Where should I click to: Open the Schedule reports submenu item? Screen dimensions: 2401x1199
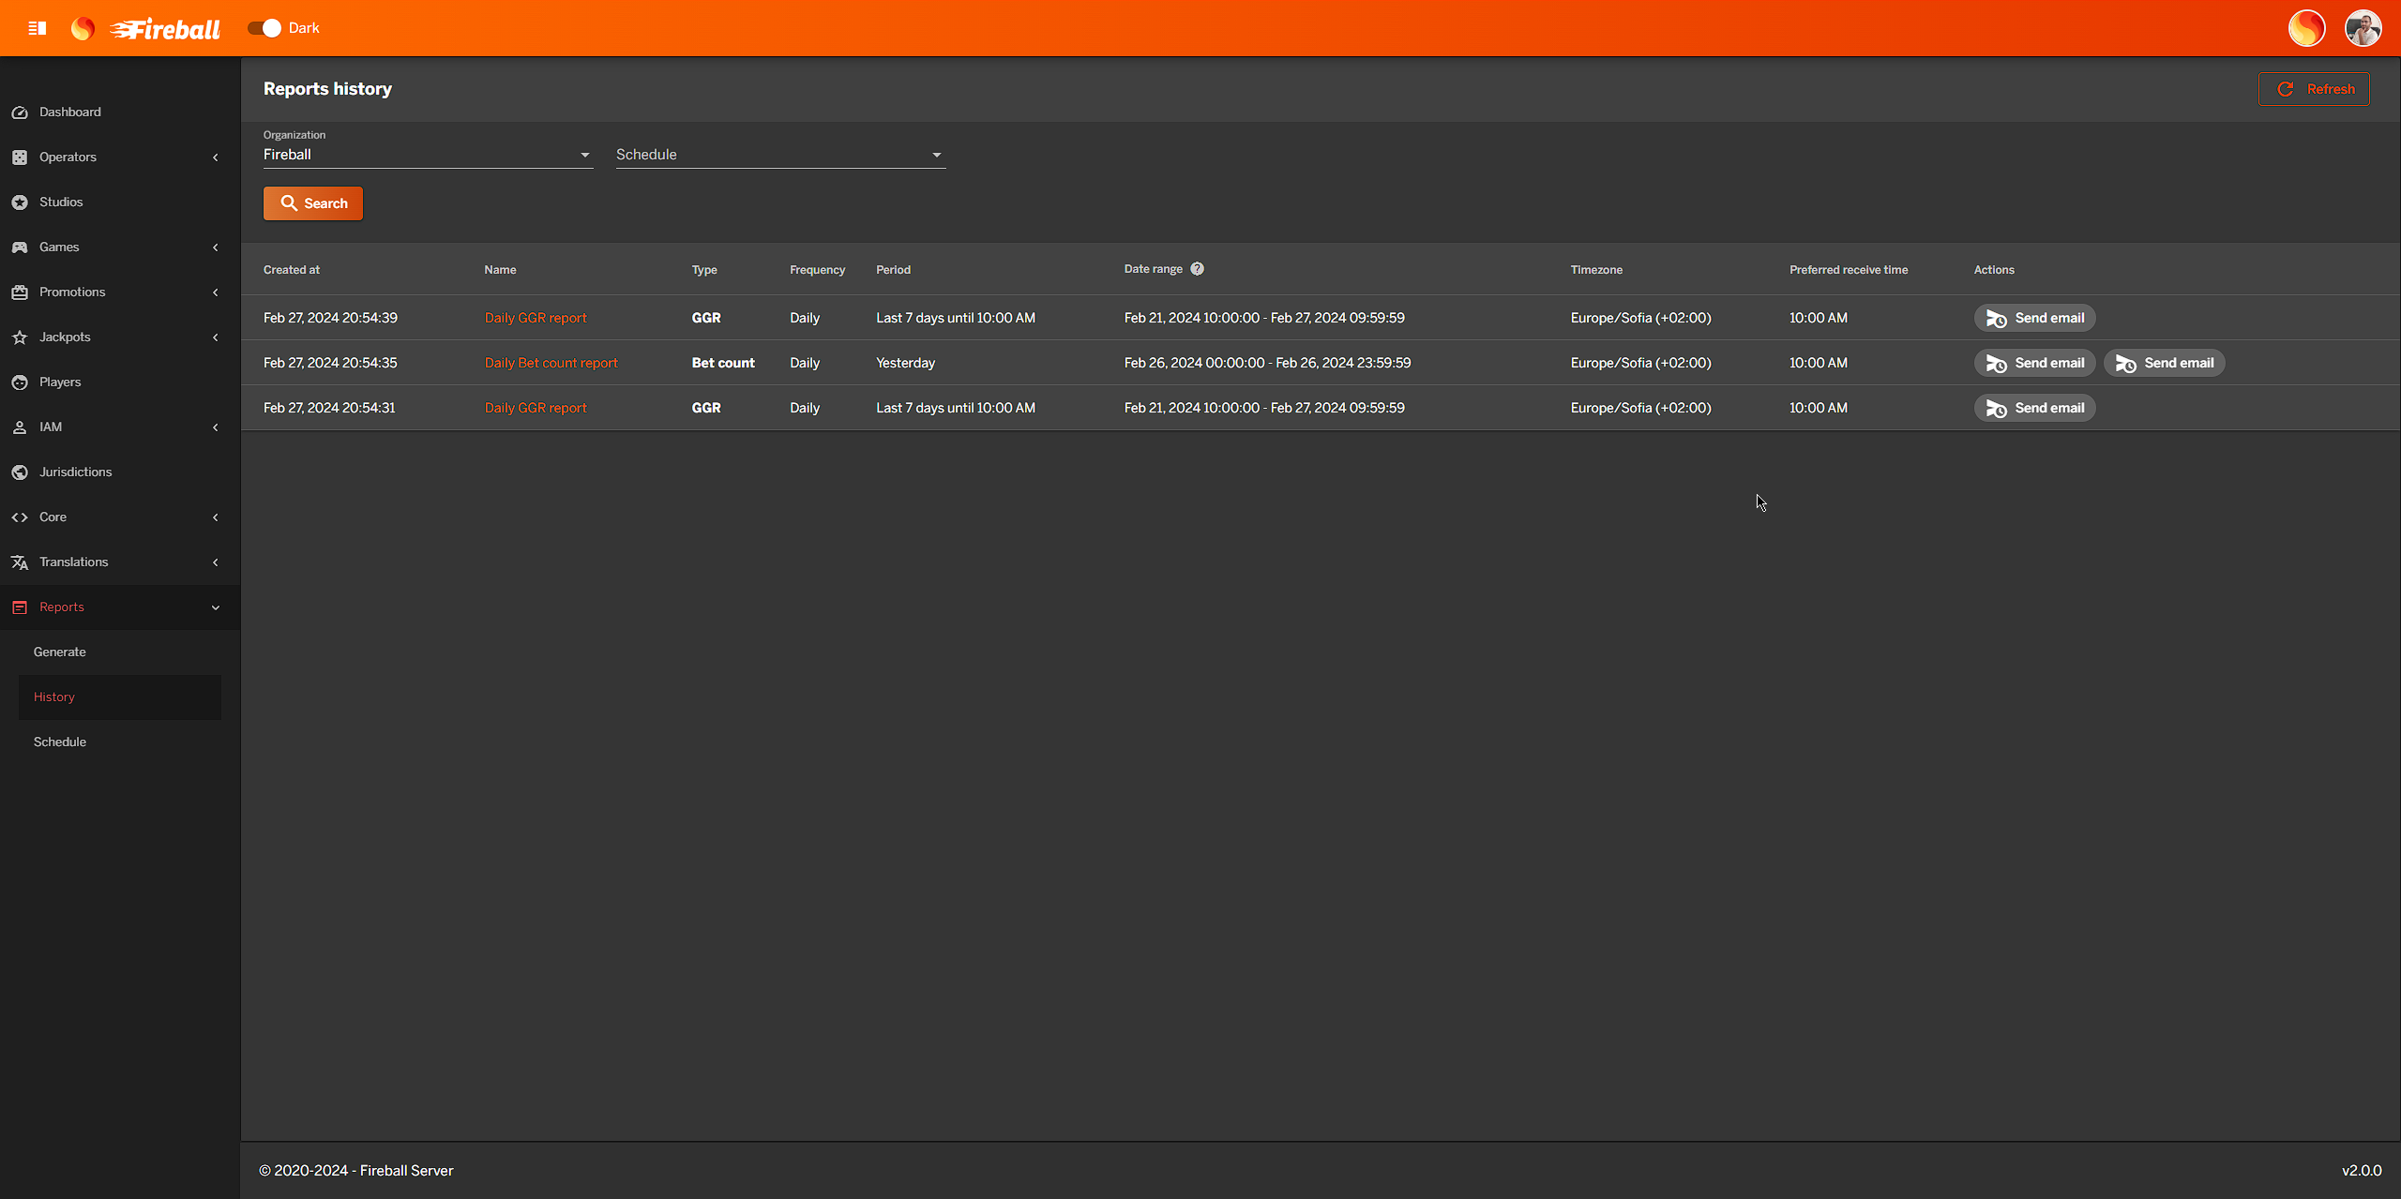coord(60,742)
